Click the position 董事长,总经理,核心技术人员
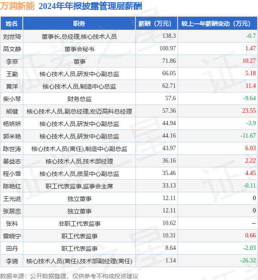 79,37
